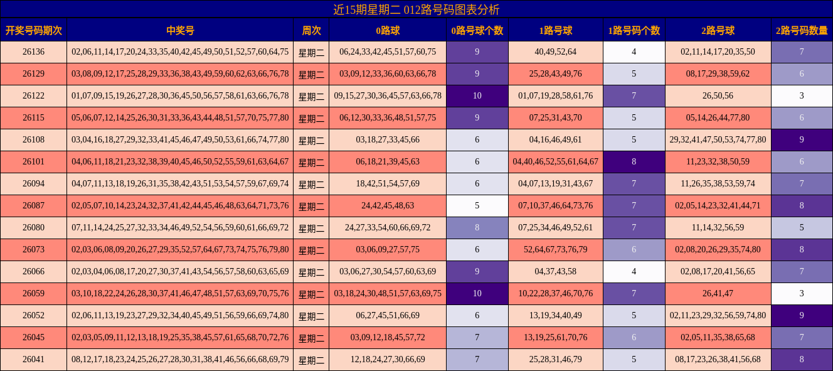
Task: Click 0路号球个数 value 10 in row 26059
Action: pyautogui.click(x=477, y=294)
